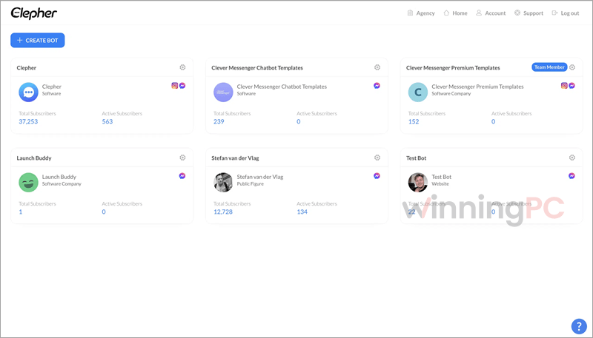The image size is (593, 338).
Task: Click Messenger icon on Clepher card
Action: (x=182, y=86)
